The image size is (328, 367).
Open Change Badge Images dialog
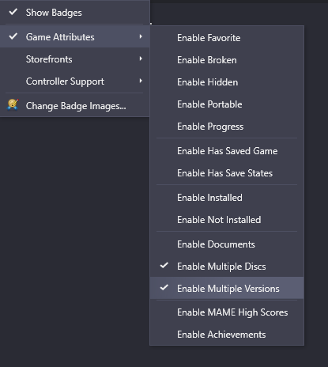click(x=75, y=106)
